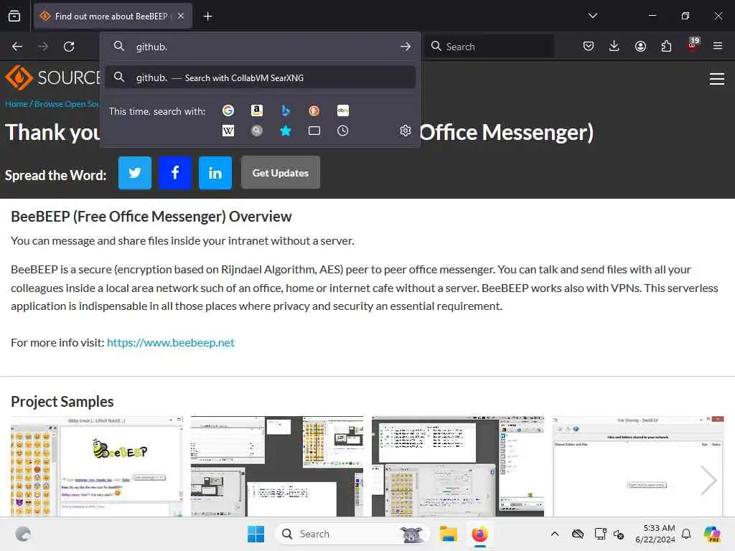Go back to previous page
Screen dimensions: 735x551
click(17, 47)
